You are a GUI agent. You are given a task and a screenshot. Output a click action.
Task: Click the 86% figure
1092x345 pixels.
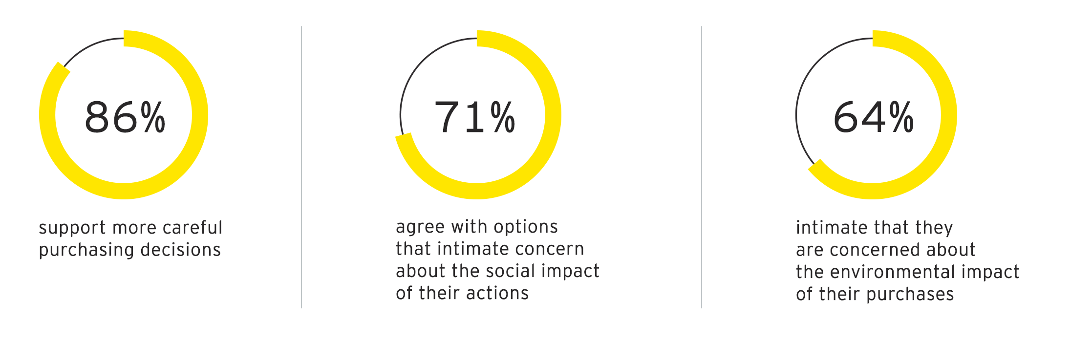125,117
